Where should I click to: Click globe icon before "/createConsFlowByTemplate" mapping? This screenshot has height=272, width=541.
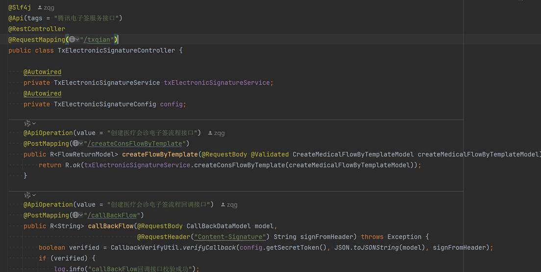(x=75, y=144)
